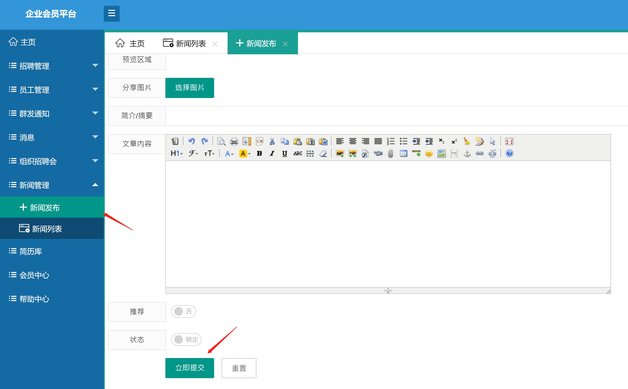Viewport: 628px width, 389px height.
Task: Toggle sidebar with the hamburger menu button
Action: [112, 14]
